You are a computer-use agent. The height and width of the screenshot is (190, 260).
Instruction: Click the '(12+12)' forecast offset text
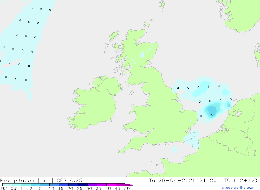point(246,180)
